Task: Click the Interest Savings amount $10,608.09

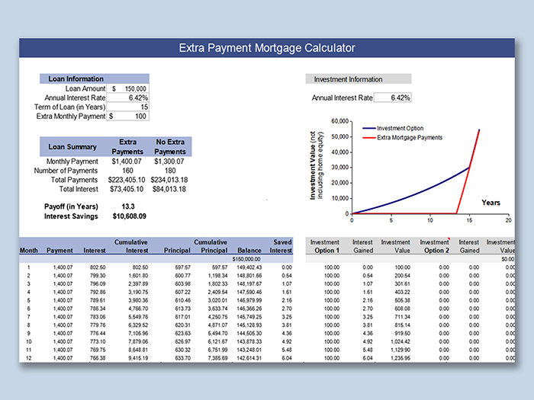Action: point(129,216)
